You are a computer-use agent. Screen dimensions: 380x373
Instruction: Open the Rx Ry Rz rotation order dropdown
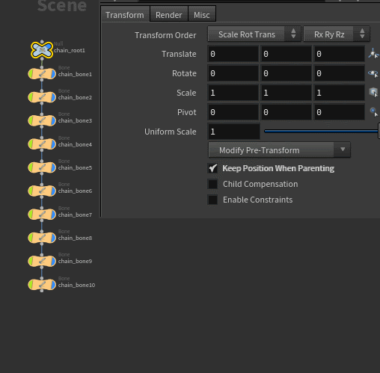click(x=337, y=34)
